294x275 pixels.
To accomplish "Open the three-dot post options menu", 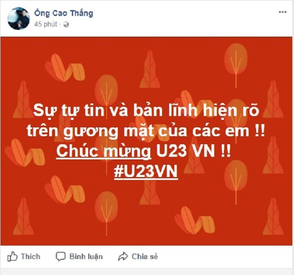I will pyautogui.click(x=283, y=12).
